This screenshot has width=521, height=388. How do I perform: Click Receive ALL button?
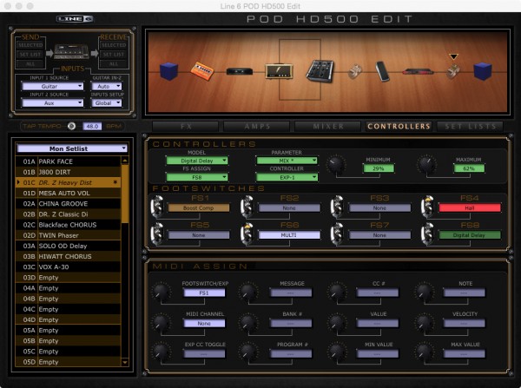click(x=114, y=63)
